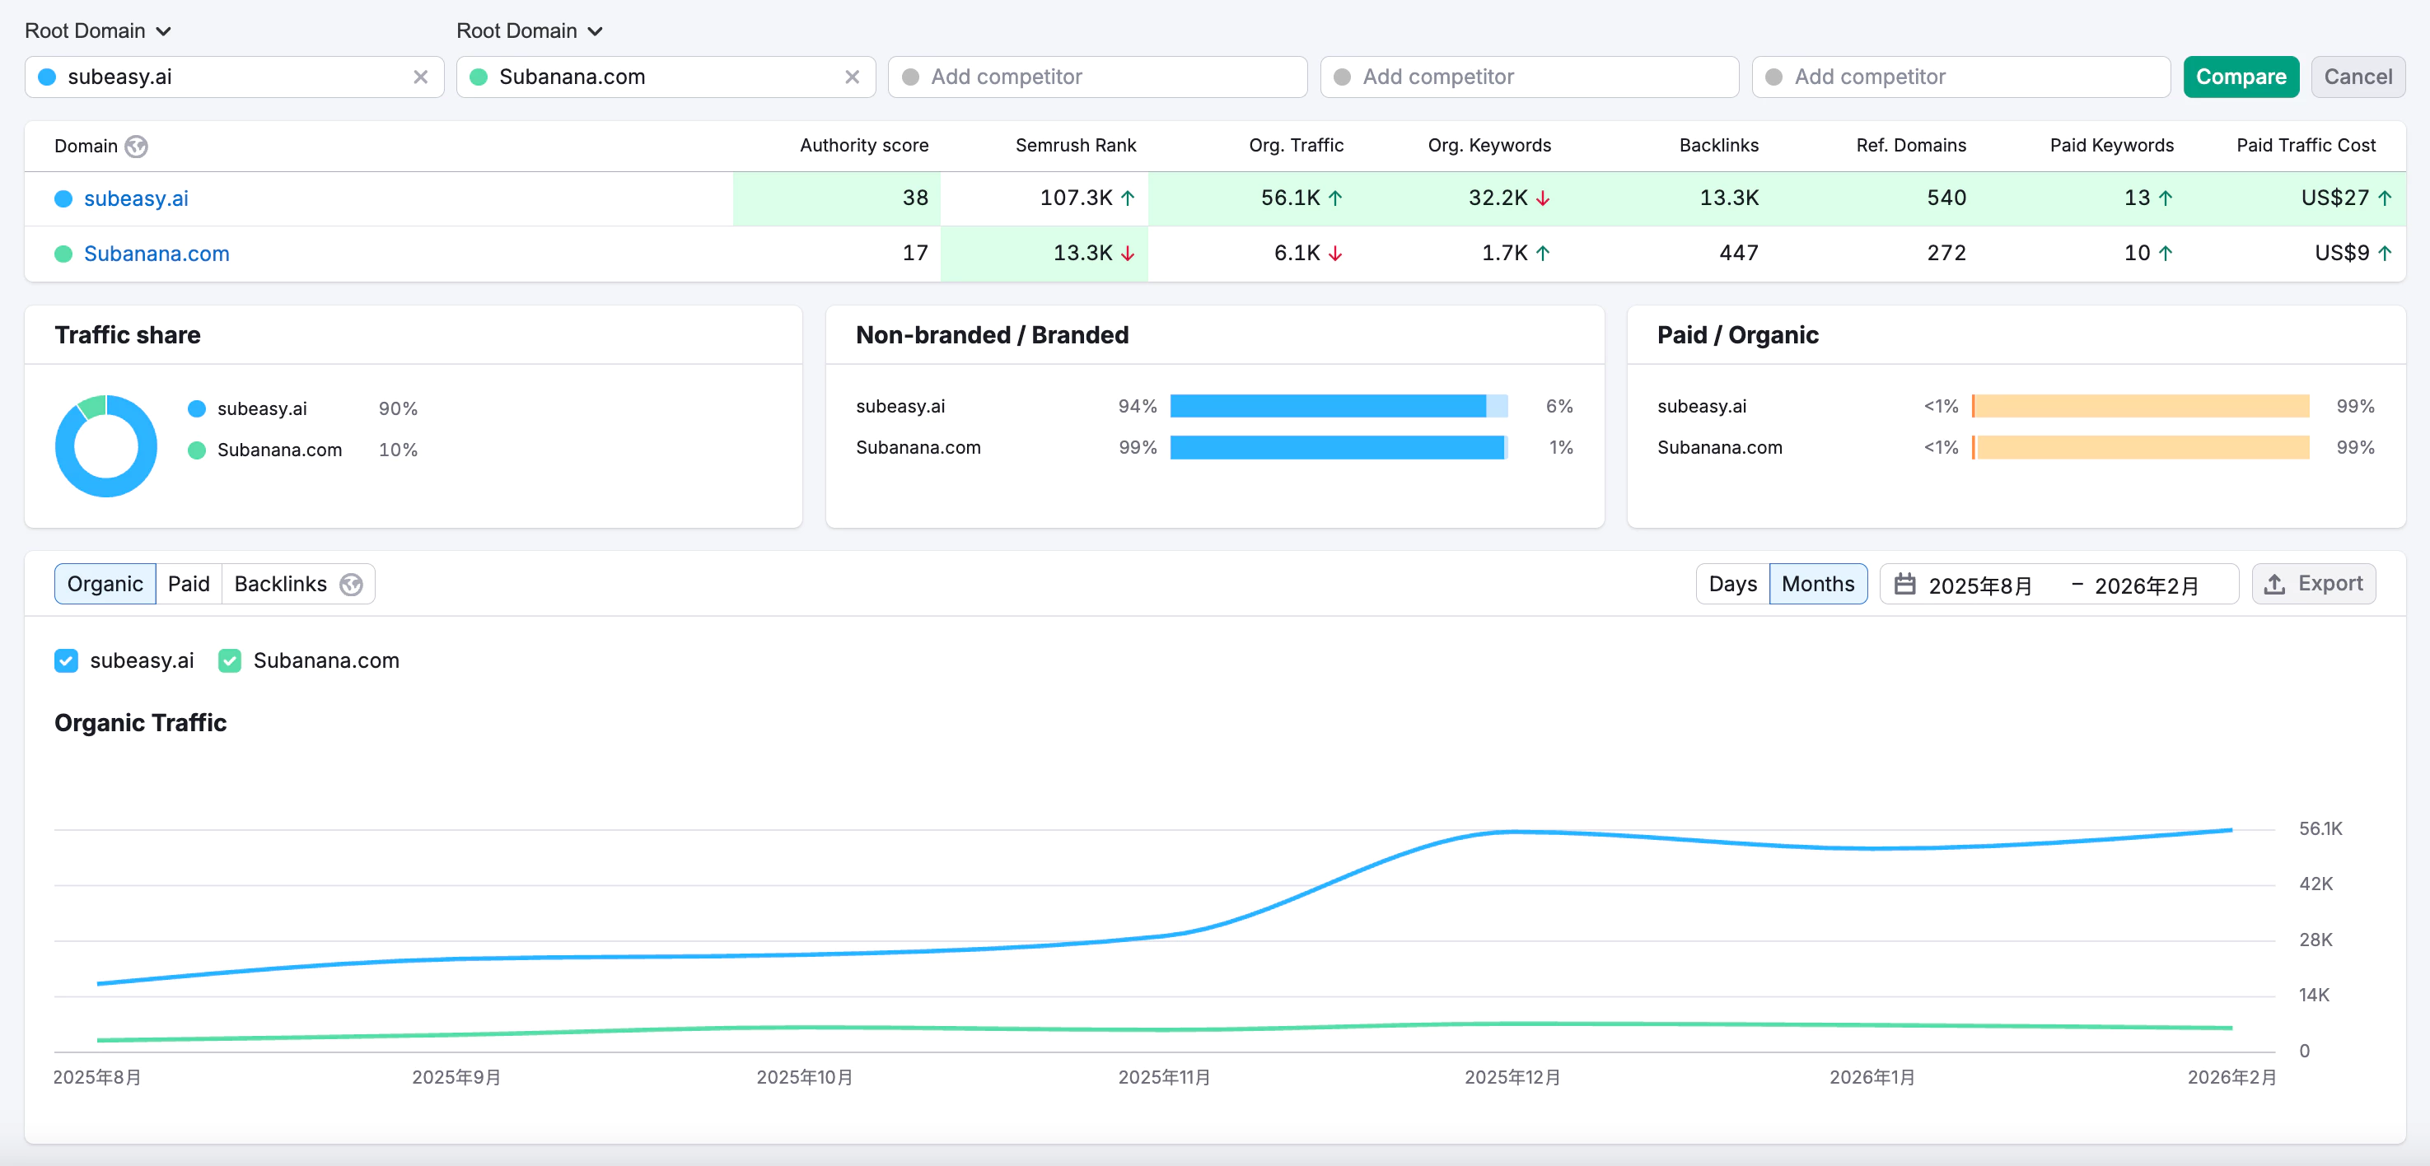Viewport: 2430px width, 1166px height.
Task: Click the Paid Traffic Cost arrow for subeasy.ai
Action: point(2385,198)
